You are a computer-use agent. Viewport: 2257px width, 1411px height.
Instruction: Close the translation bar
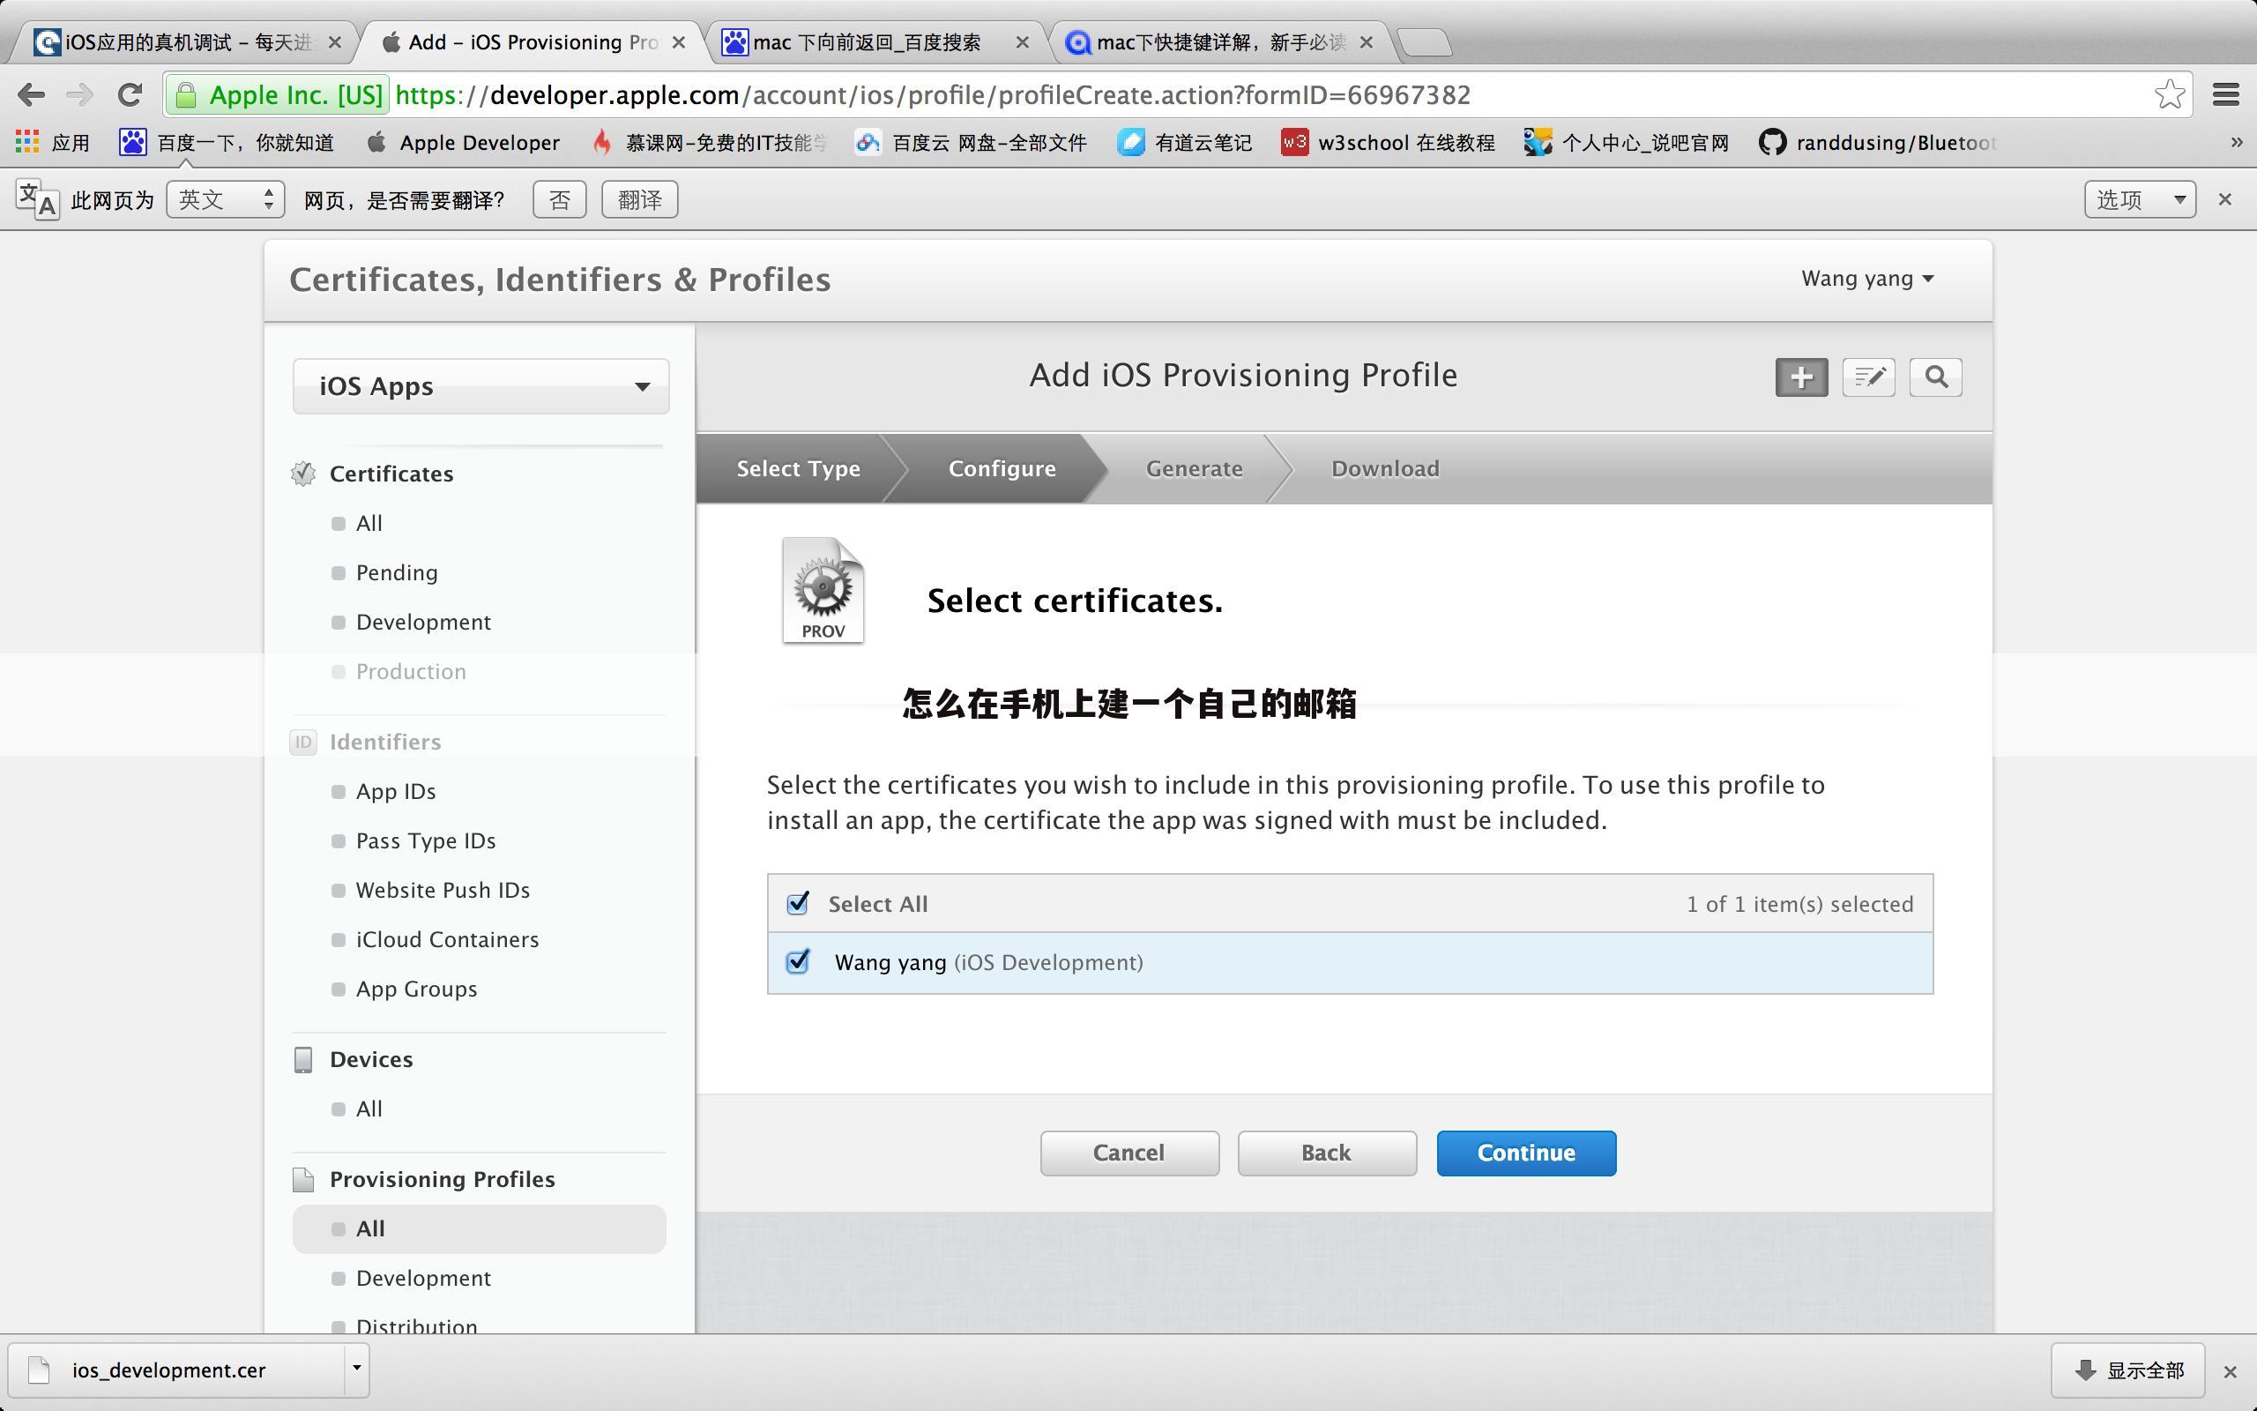coord(2224,198)
